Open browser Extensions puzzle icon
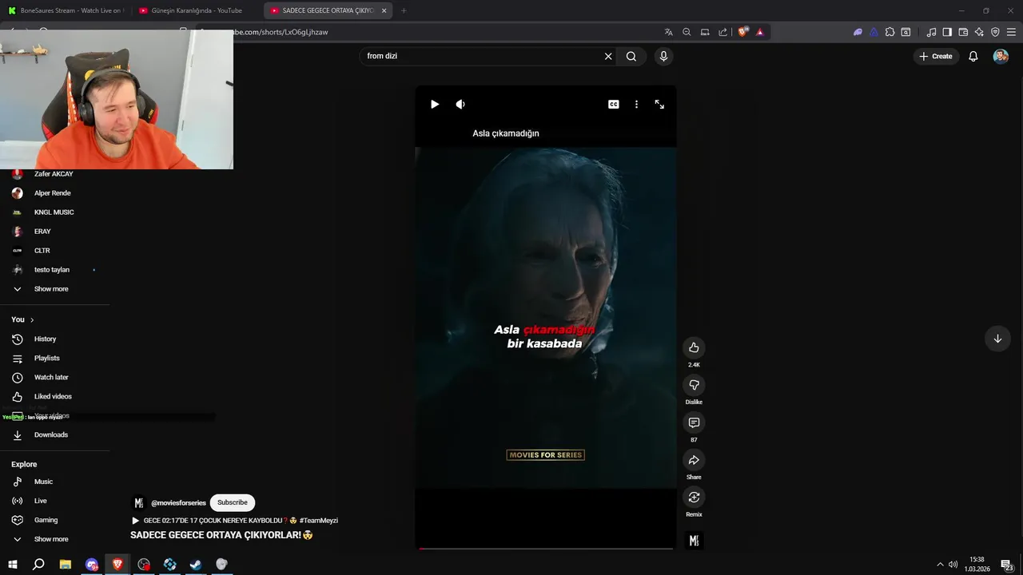1023x575 pixels. (x=890, y=32)
